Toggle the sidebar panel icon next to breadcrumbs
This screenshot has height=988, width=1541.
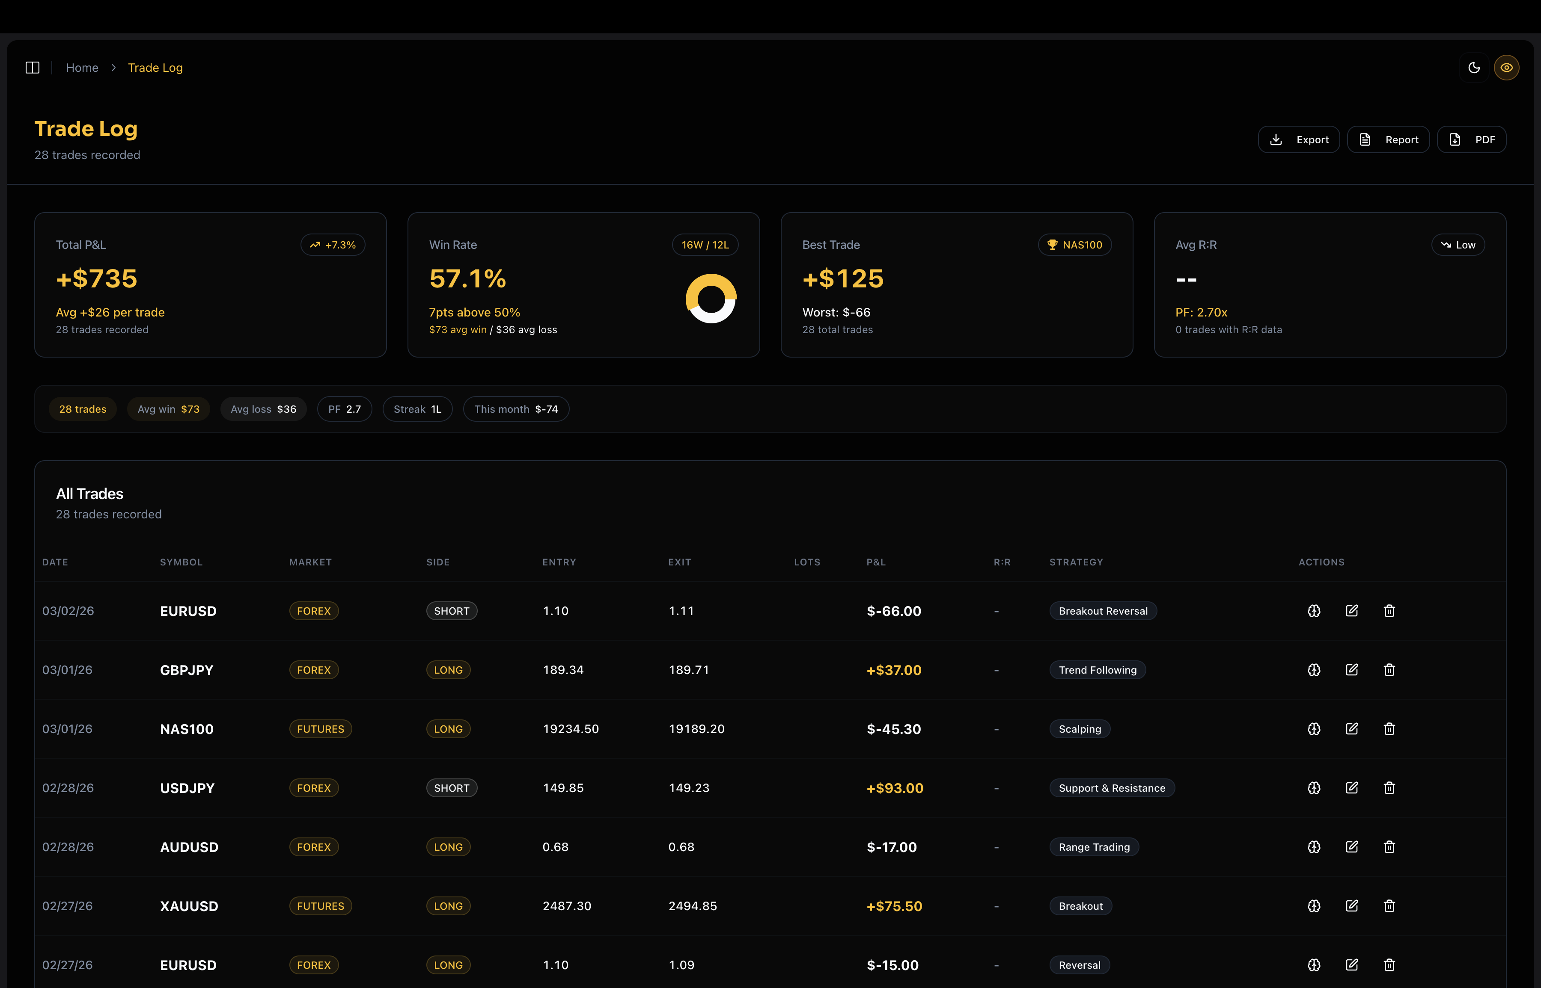(32, 68)
